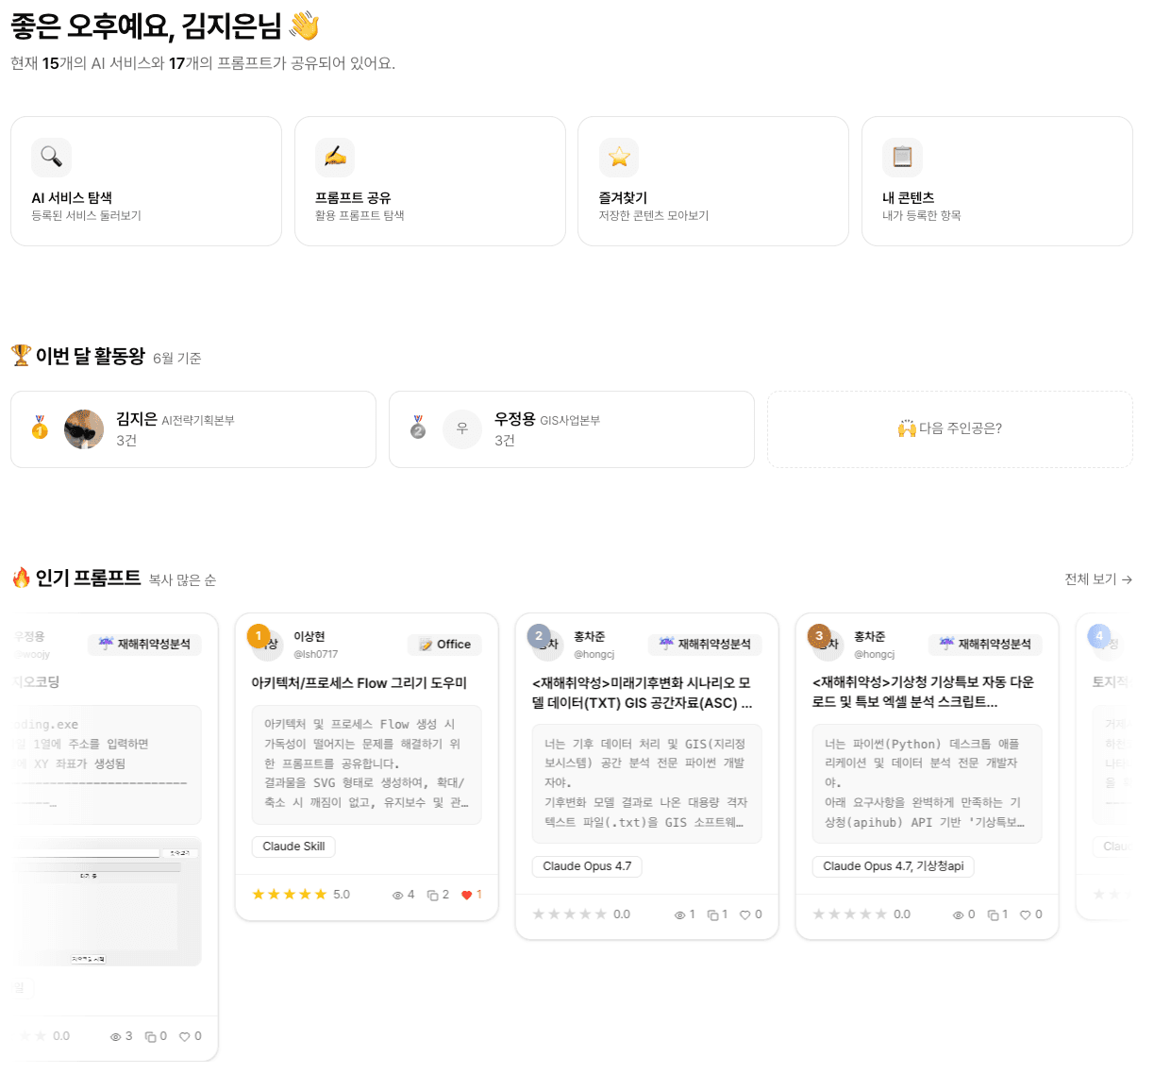
Task: Click the eye view icon on rank 3 card
Action: pyautogui.click(x=959, y=915)
